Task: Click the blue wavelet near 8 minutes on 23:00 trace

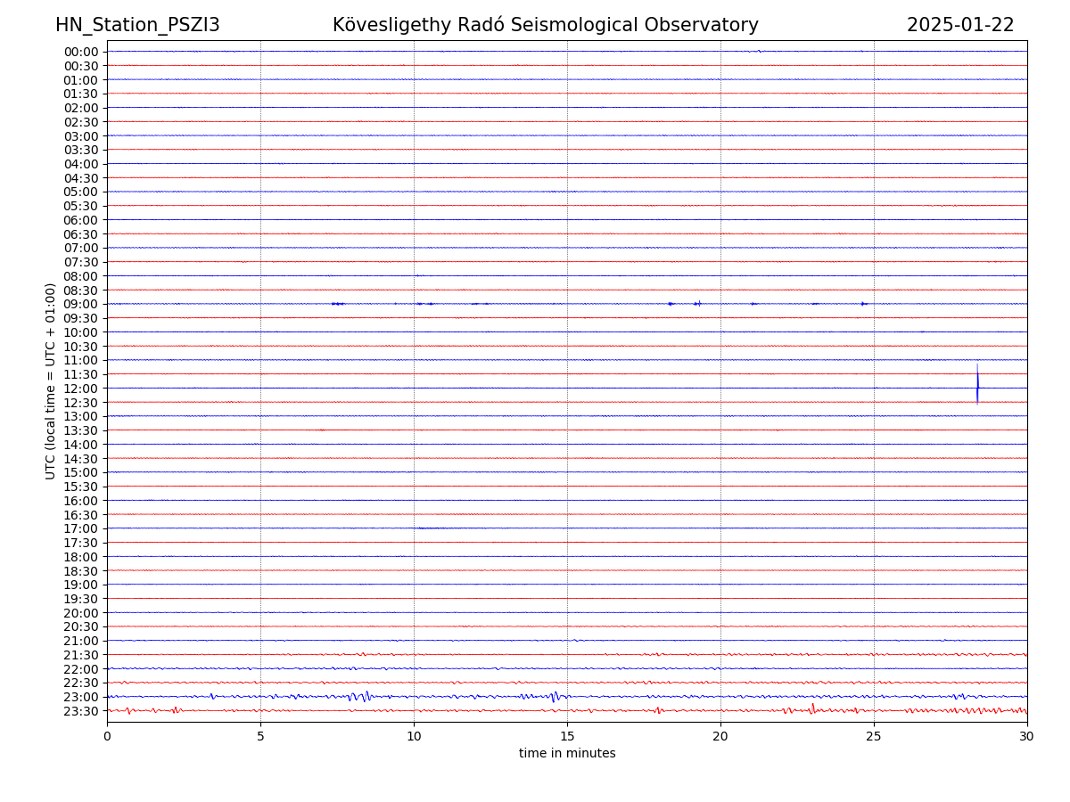Action: (x=354, y=697)
